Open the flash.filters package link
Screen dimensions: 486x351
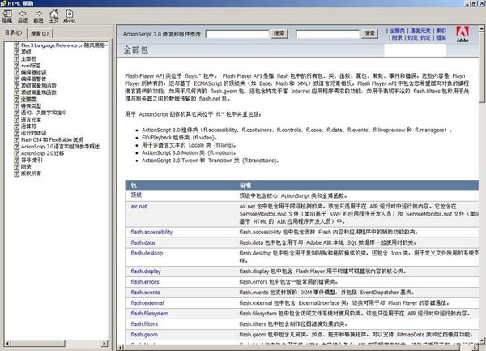[x=144, y=324]
